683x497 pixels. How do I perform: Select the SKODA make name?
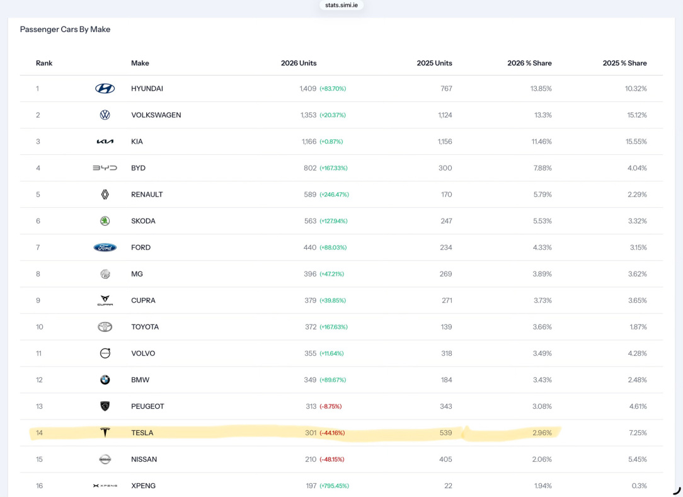pyautogui.click(x=143, y=221)
